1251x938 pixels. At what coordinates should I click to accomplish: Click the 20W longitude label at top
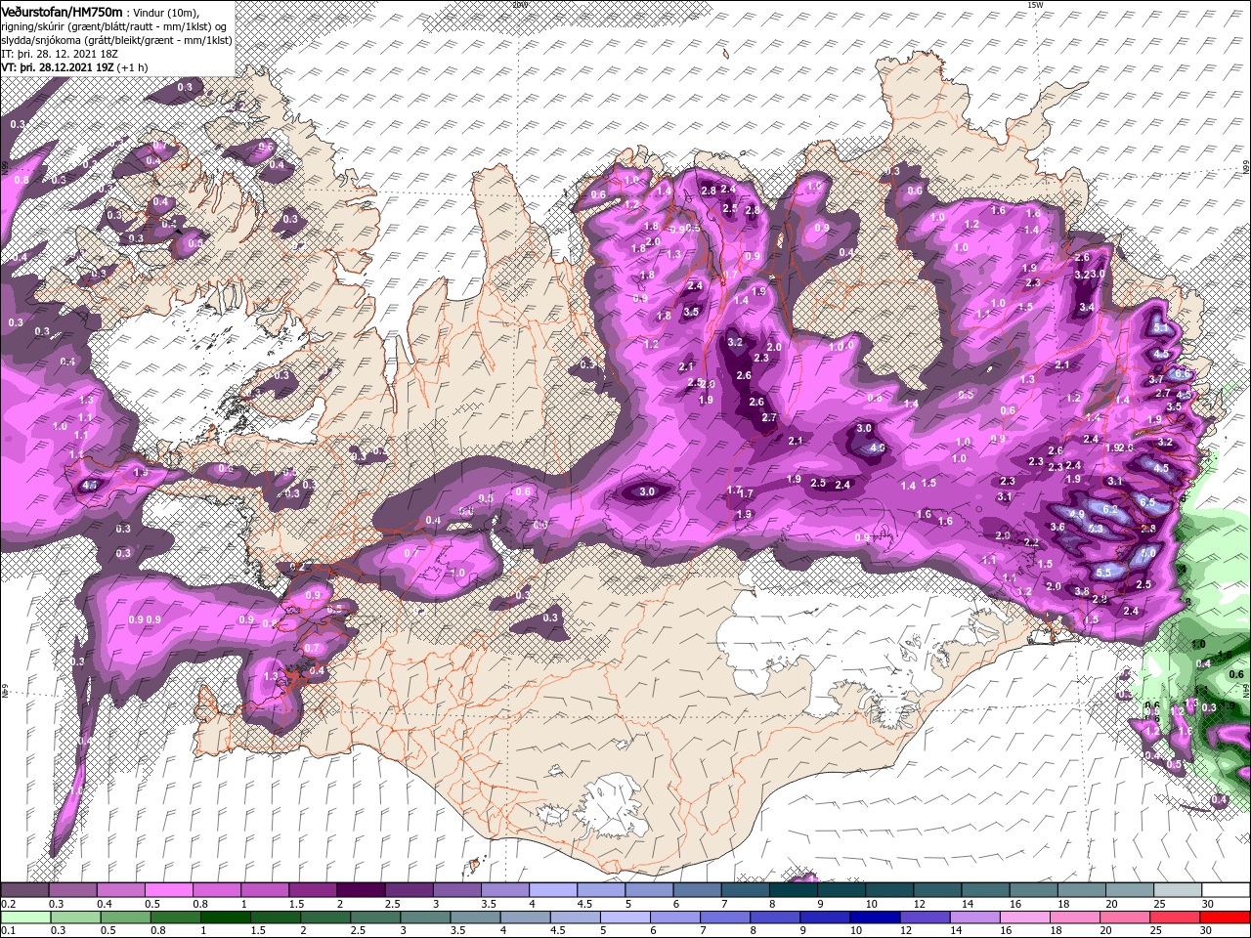[520, 5]
